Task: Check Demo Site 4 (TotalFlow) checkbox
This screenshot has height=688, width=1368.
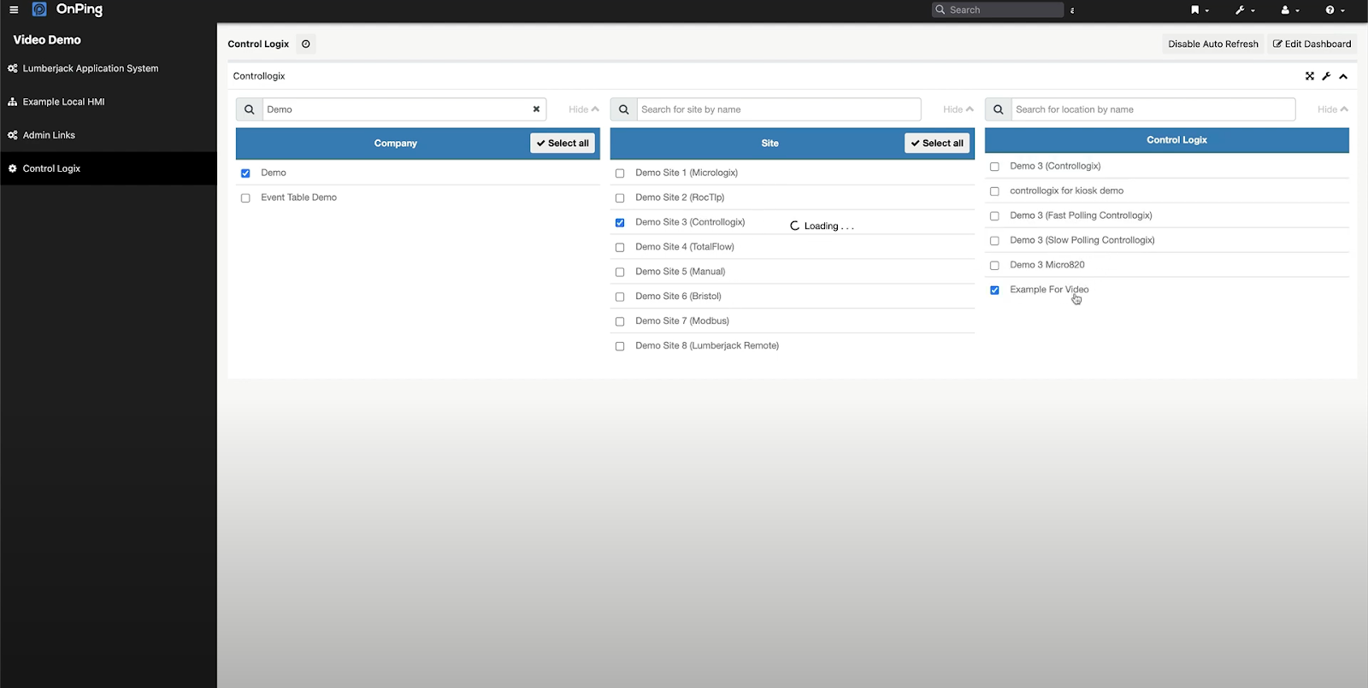Action: tap(620, 248)
